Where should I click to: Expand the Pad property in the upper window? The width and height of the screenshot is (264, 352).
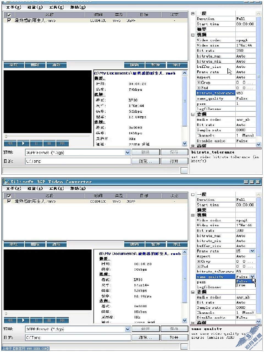199,88
